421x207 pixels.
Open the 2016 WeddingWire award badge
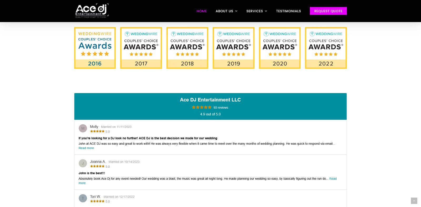tap(95, 48)
